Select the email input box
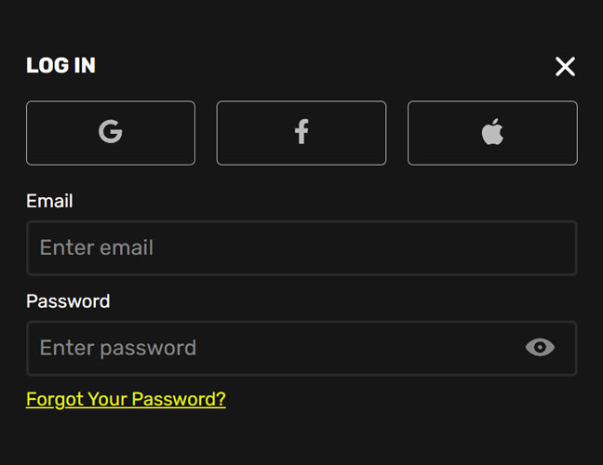The width and height of the screenshot is (603, 465). (x=301, y=248)
